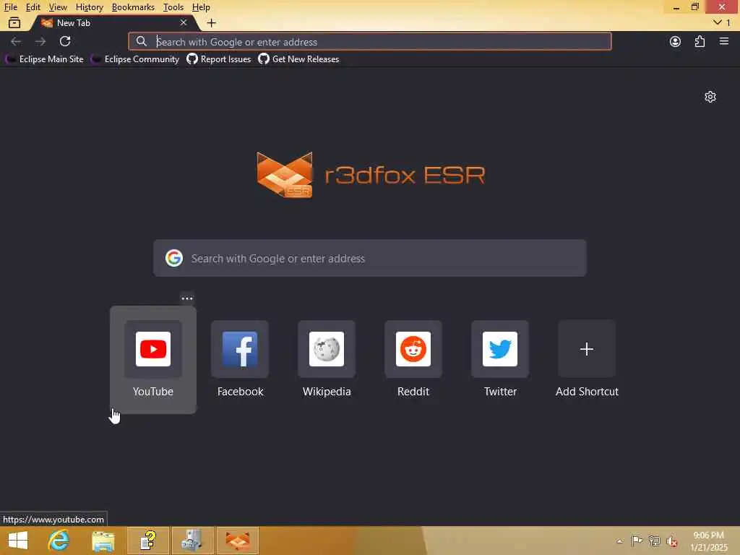
Task: Restore down the browser window
Action: click(x=694, y=7)
